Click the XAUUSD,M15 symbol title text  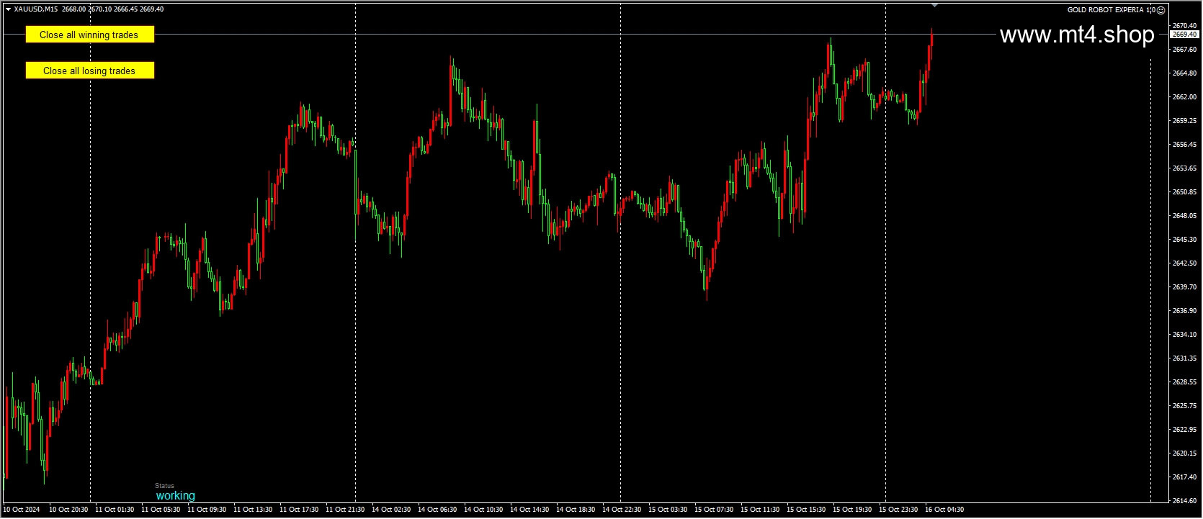point(36,9)
